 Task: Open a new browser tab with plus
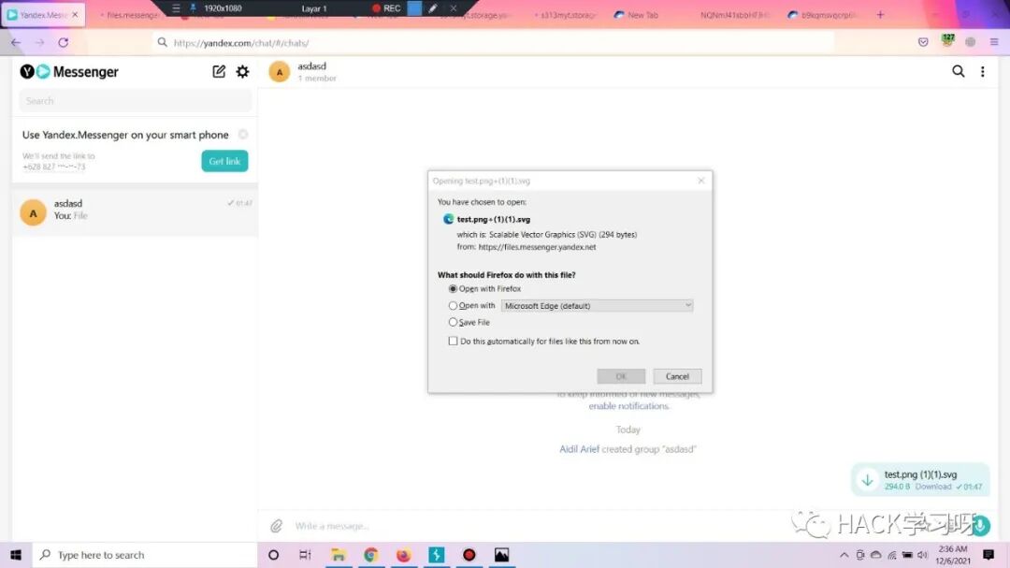[x=880, y=14]
